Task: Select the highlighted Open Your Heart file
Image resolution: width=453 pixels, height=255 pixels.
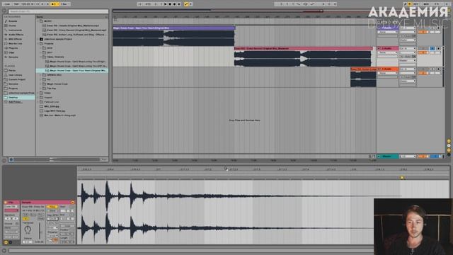Action: (x=72, y=71)
